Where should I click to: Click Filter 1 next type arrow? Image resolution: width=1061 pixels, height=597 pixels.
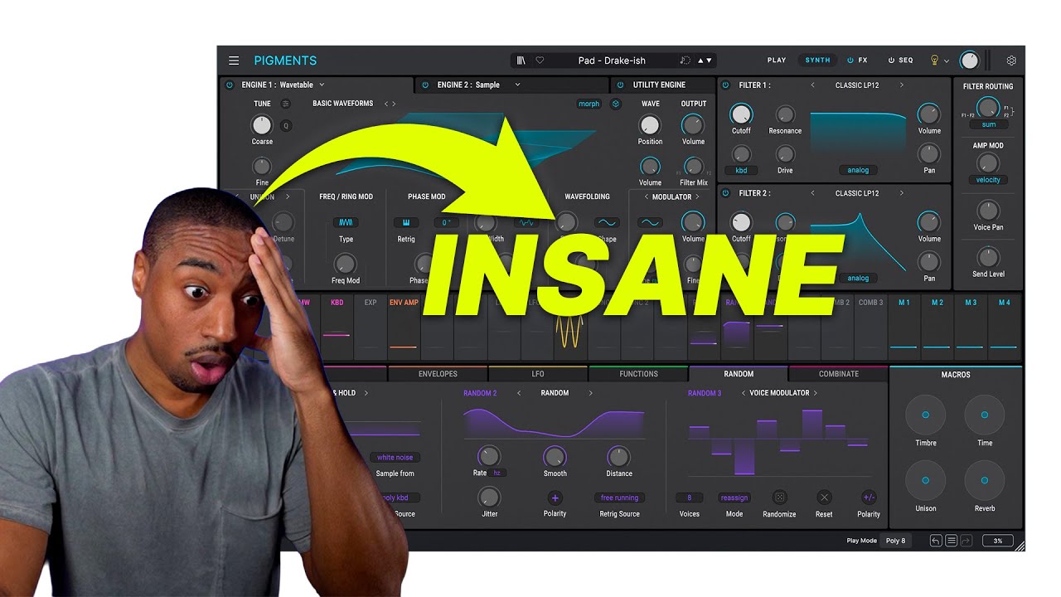902,85
